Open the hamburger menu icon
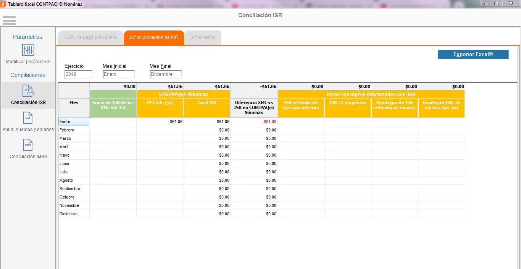The width and height of the screenshot is (521, 269). (9, 20)
